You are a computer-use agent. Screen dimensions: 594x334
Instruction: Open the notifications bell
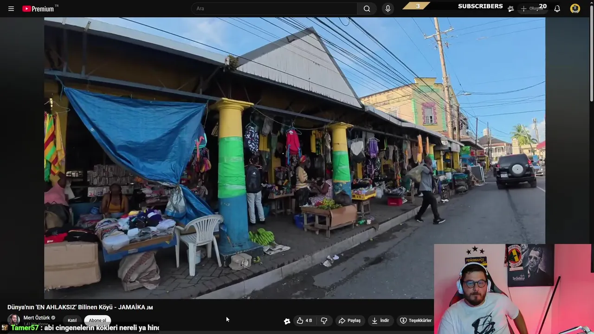pos(557,8)
